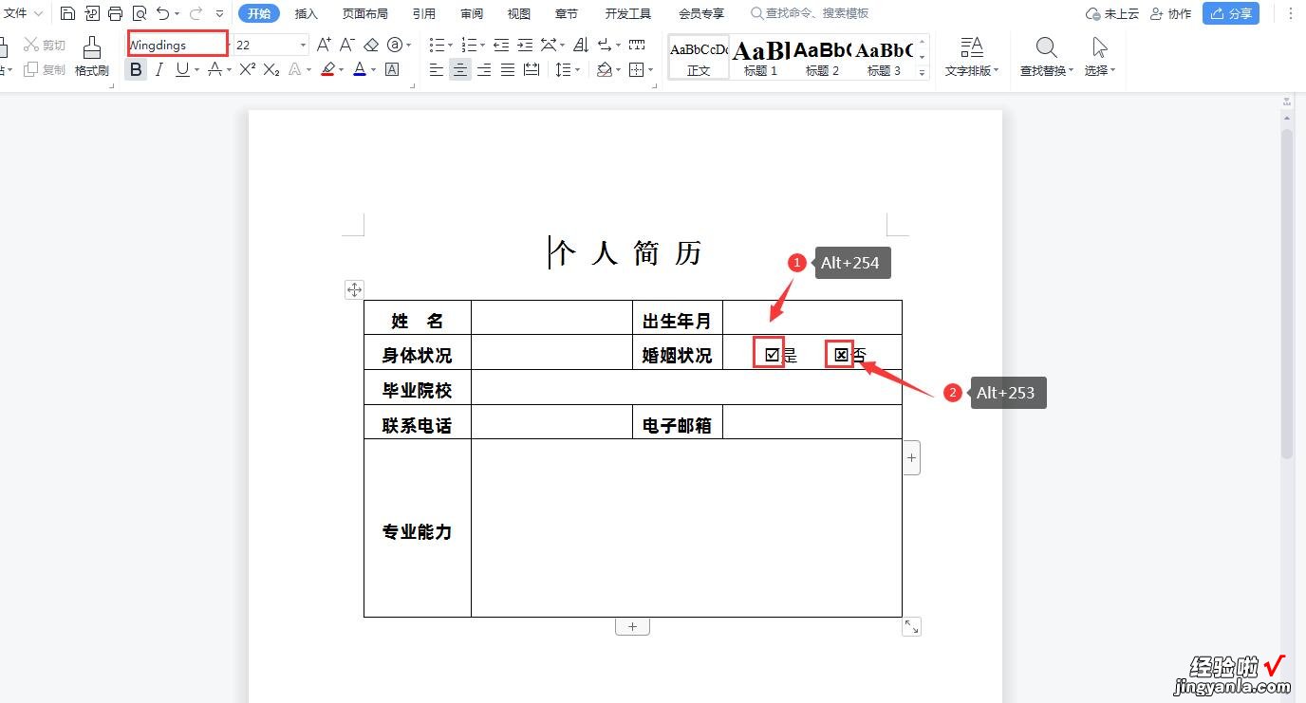The image size is (1306, 703).
Task: Click the paragraph shading fill color icon
Action: point(604,69)
